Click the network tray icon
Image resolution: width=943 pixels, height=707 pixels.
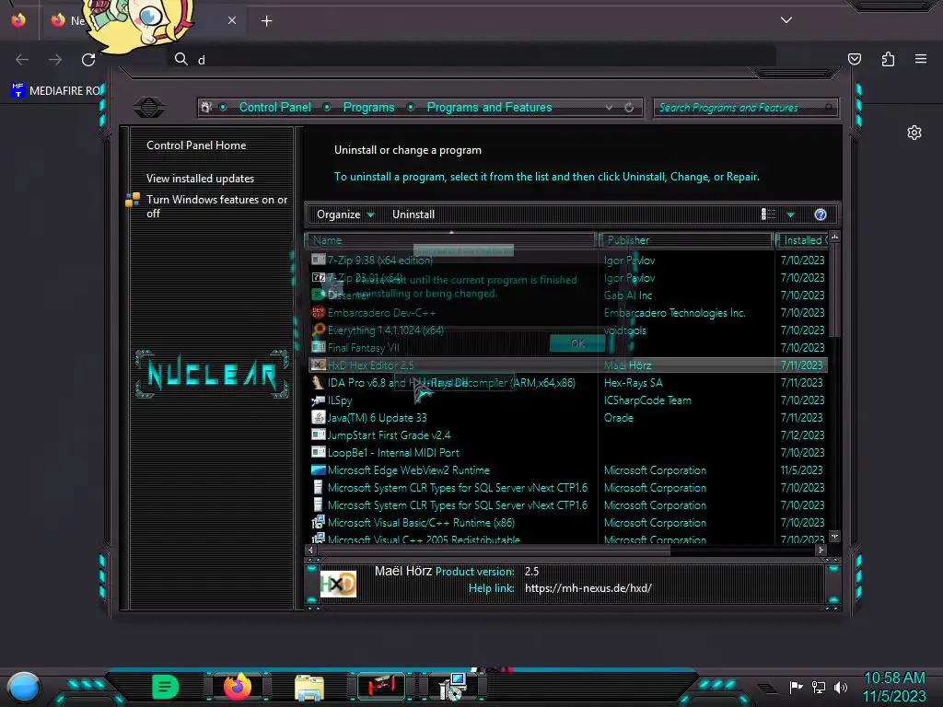coord(819,687)
